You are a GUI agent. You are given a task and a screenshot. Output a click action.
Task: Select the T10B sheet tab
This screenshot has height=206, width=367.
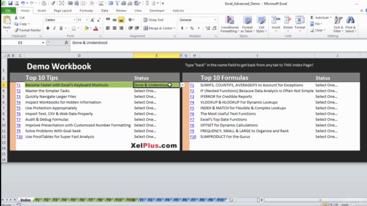point(131,200)
